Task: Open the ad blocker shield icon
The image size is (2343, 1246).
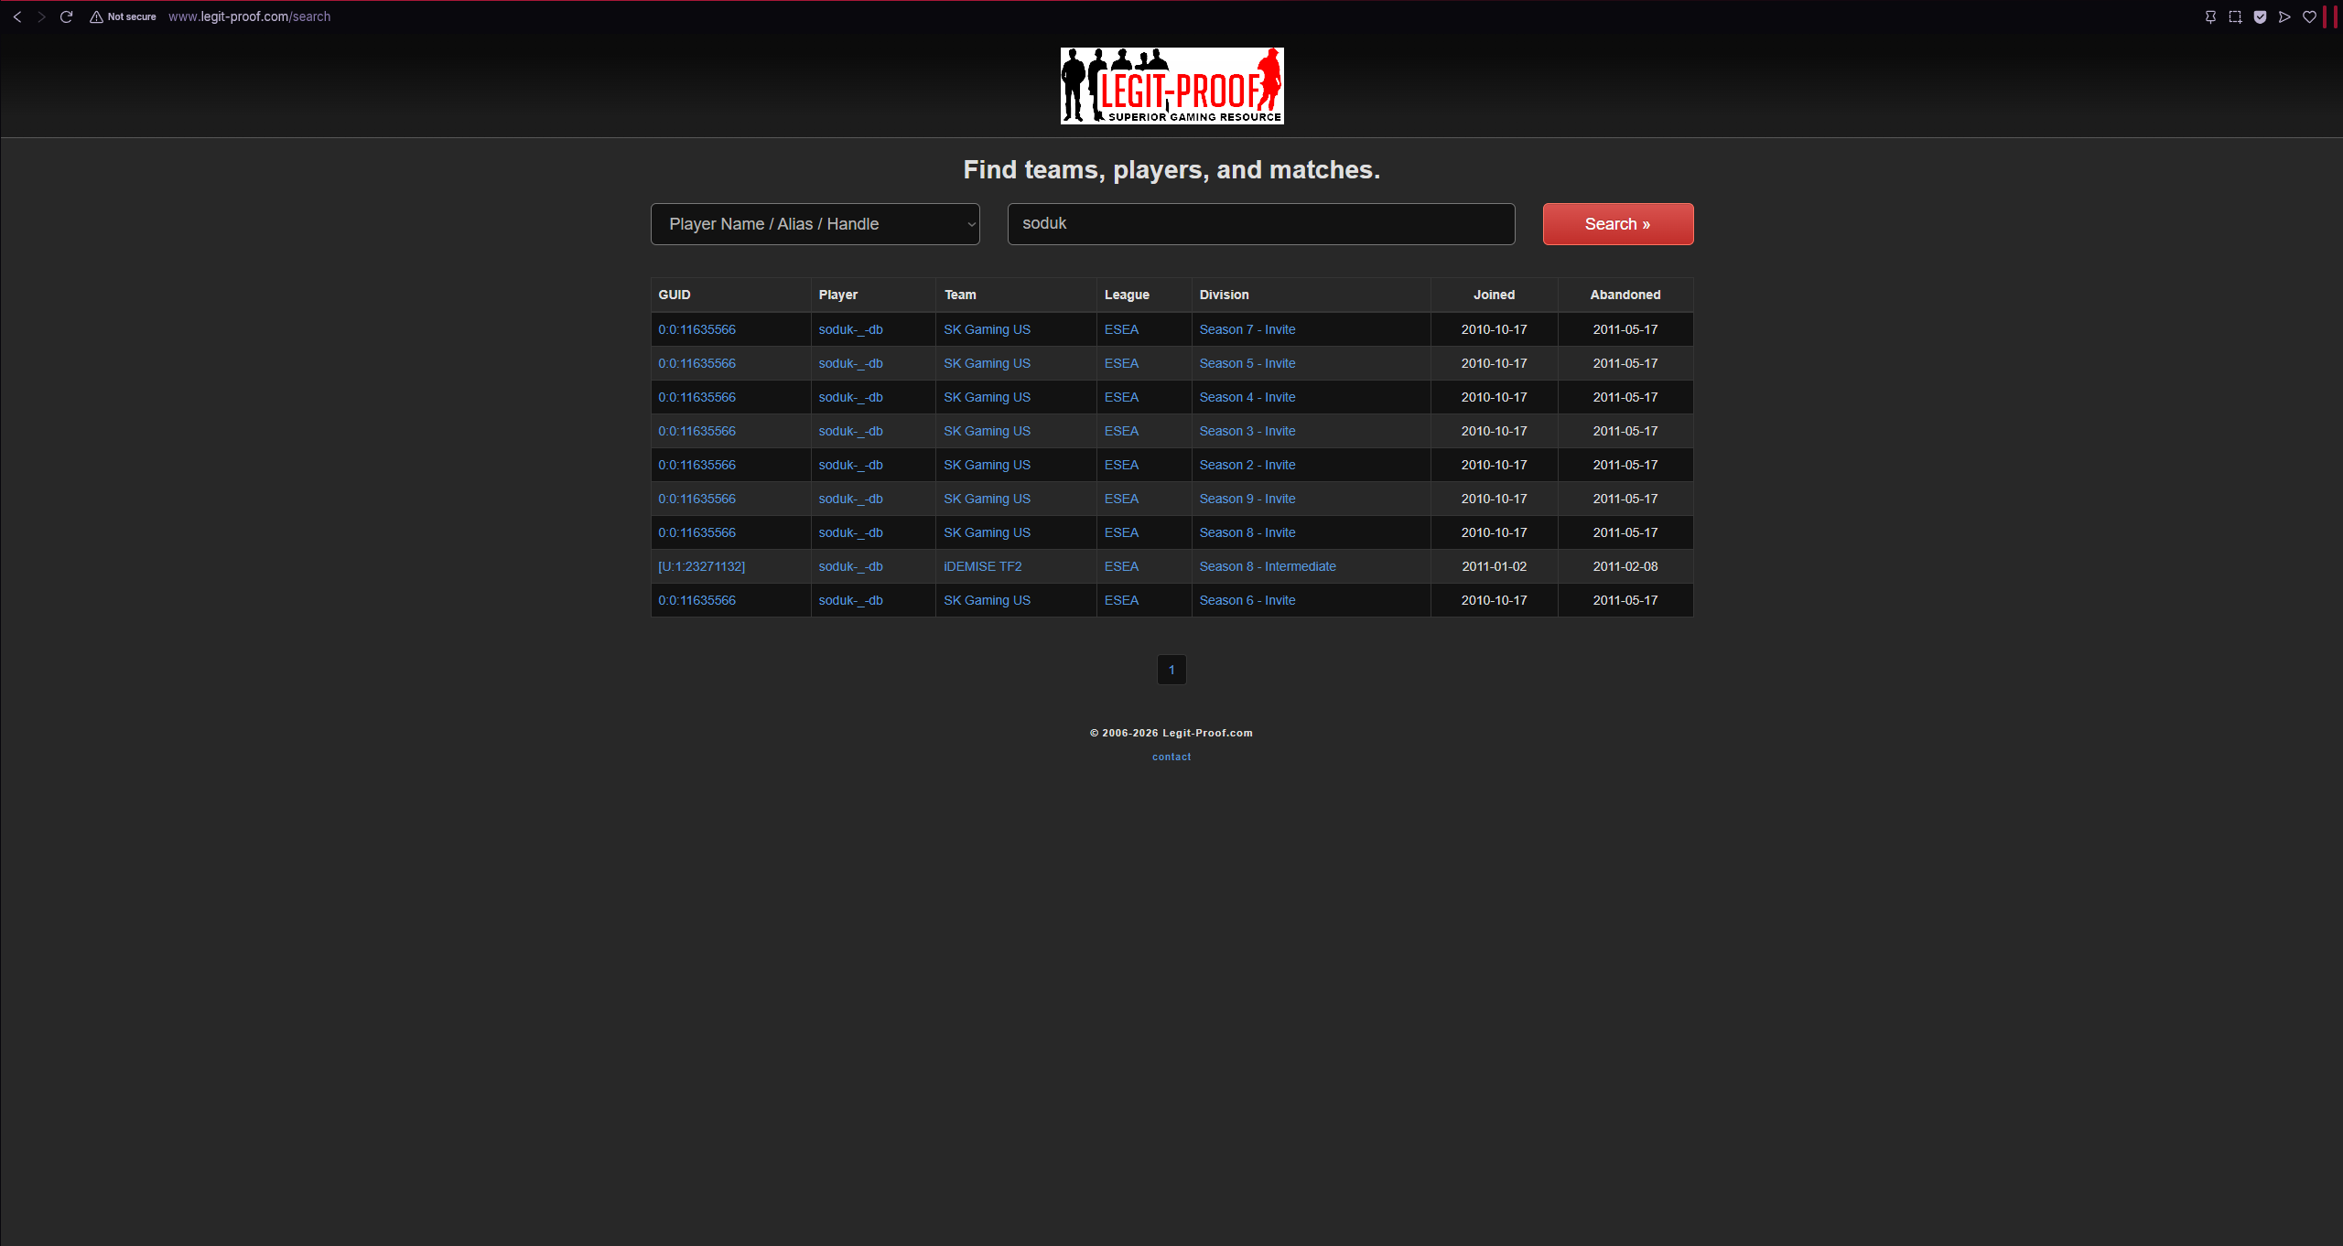Action: [x=2260, y=16]
